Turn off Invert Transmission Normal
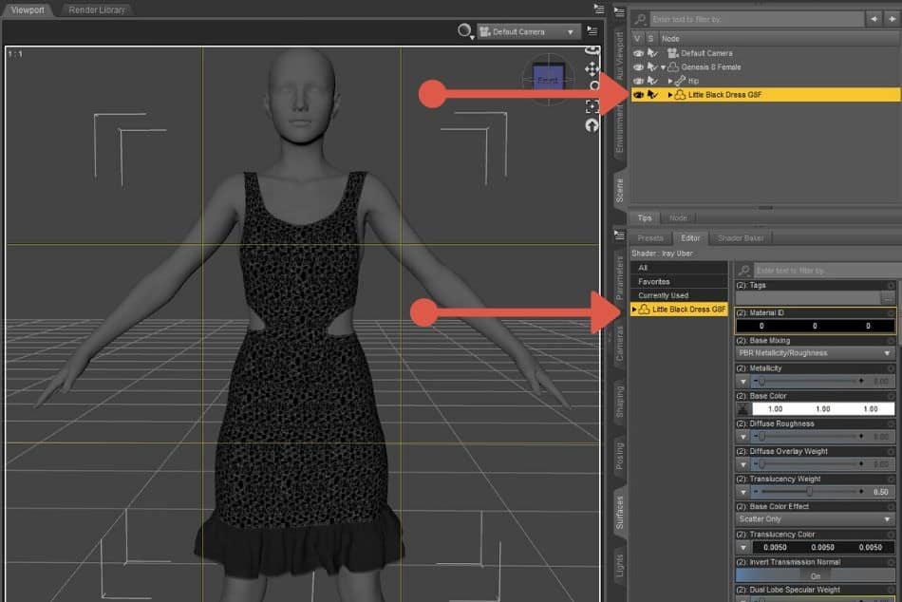 click(x=815, y=575)
